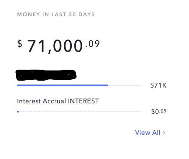Click the blacked-out redacted source name
The height and width of the screenshot is (159, 189).
pyautogui.click(x=46, y=75)
